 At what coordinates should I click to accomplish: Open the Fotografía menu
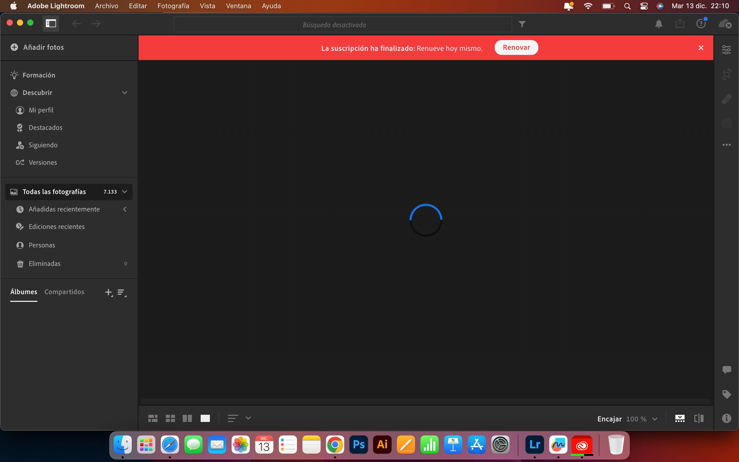[x=173, y=6]
